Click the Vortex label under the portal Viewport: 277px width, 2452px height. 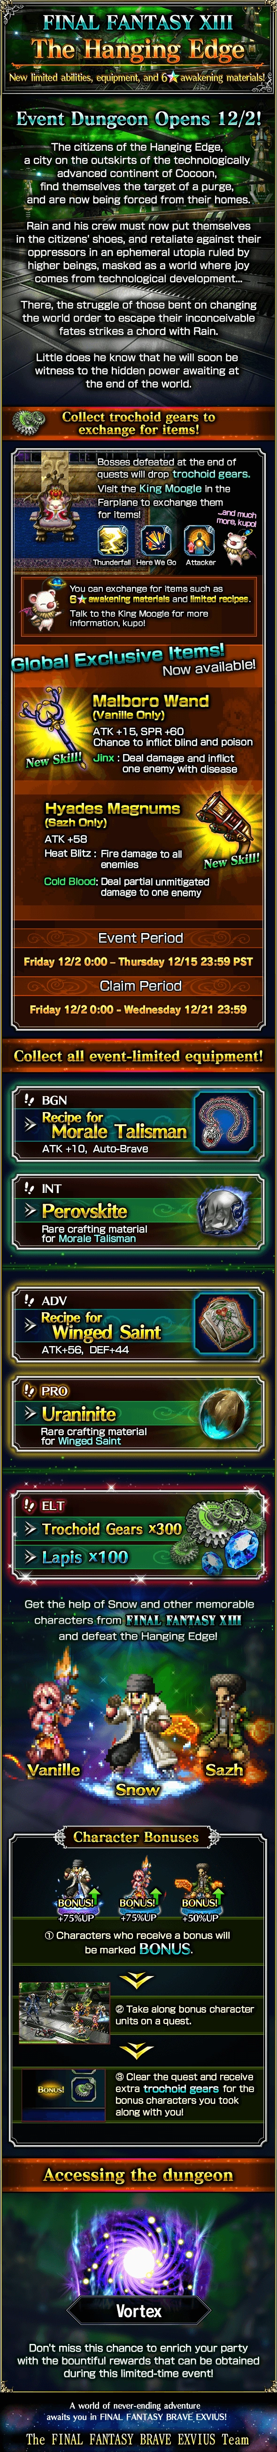(139, 2311)
